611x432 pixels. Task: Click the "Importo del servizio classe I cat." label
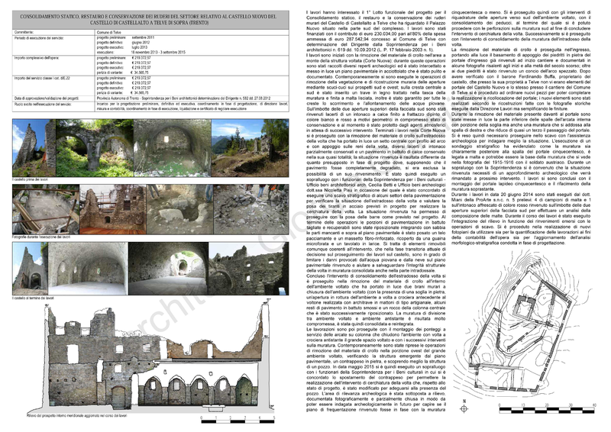click(41, 79)
